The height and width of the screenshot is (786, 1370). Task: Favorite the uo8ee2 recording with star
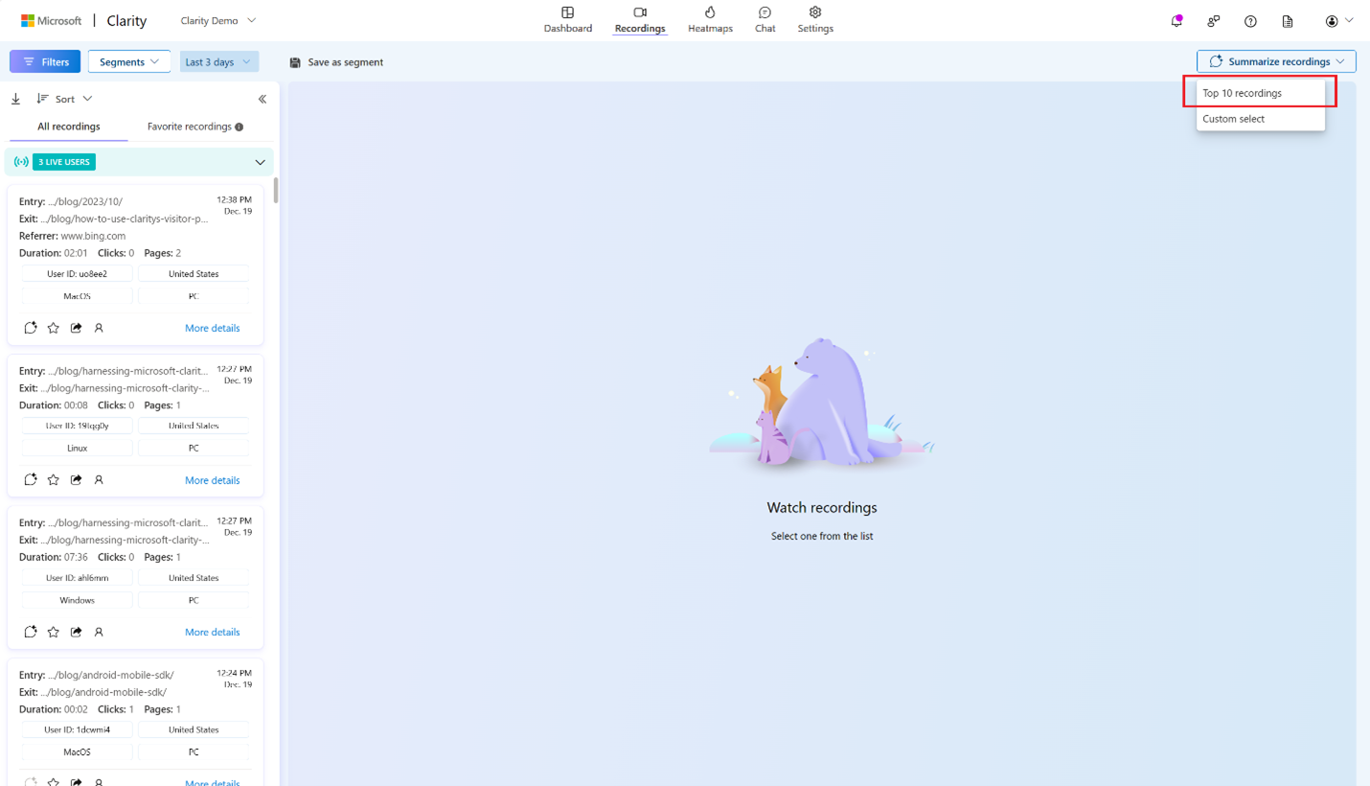pyautogui.click(x=54, y=328)
